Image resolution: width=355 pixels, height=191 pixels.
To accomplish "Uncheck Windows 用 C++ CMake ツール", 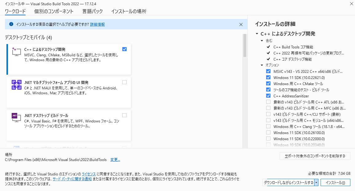I will (268, 84).
